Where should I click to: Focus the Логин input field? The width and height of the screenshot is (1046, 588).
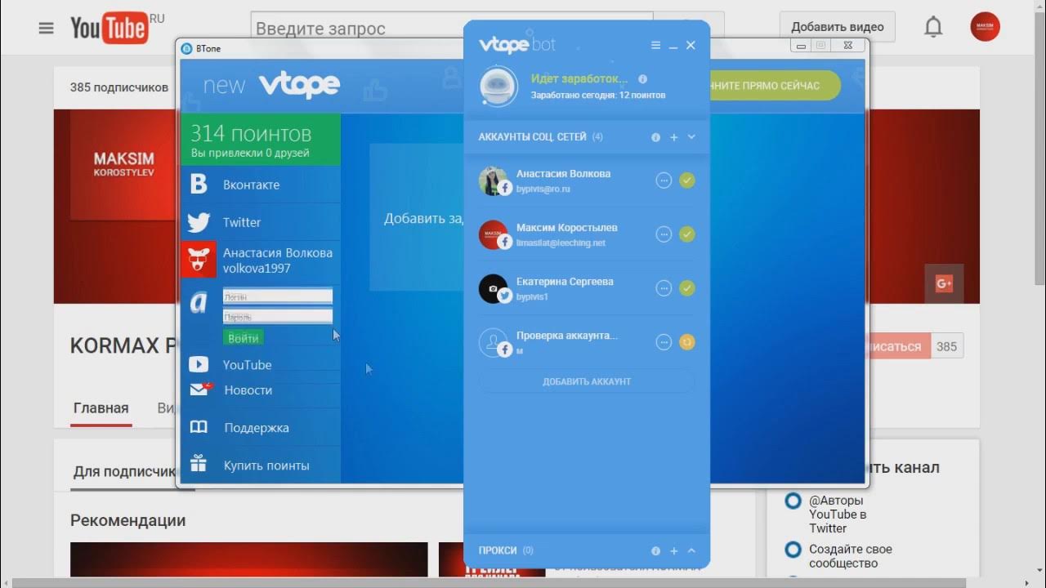click(278, 296)
